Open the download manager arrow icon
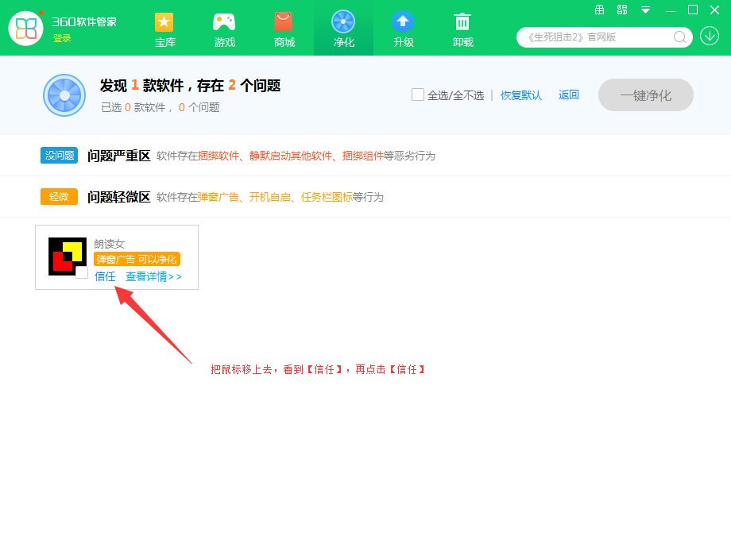The height and width of the screenshot is (540, 731). point(710,36)
